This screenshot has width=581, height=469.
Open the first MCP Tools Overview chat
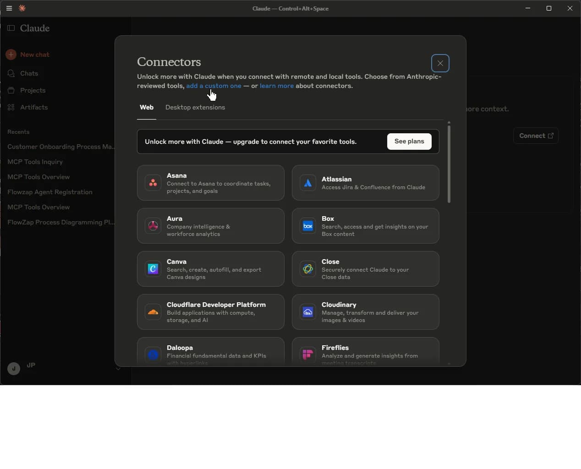[x=38, y=177]
